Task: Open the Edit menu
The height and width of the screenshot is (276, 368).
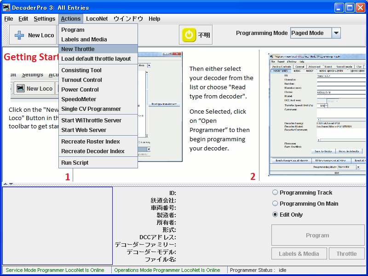Action: point(23,19)
